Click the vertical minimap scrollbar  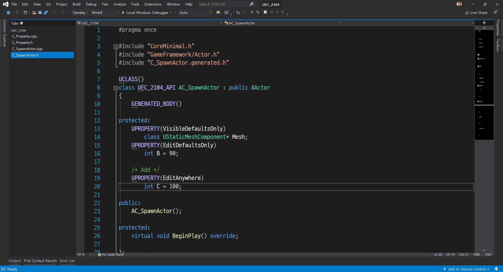[484, 139]
